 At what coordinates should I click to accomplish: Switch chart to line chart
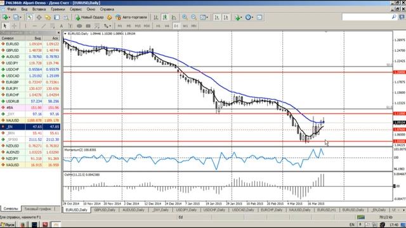(x=174, y=17)
